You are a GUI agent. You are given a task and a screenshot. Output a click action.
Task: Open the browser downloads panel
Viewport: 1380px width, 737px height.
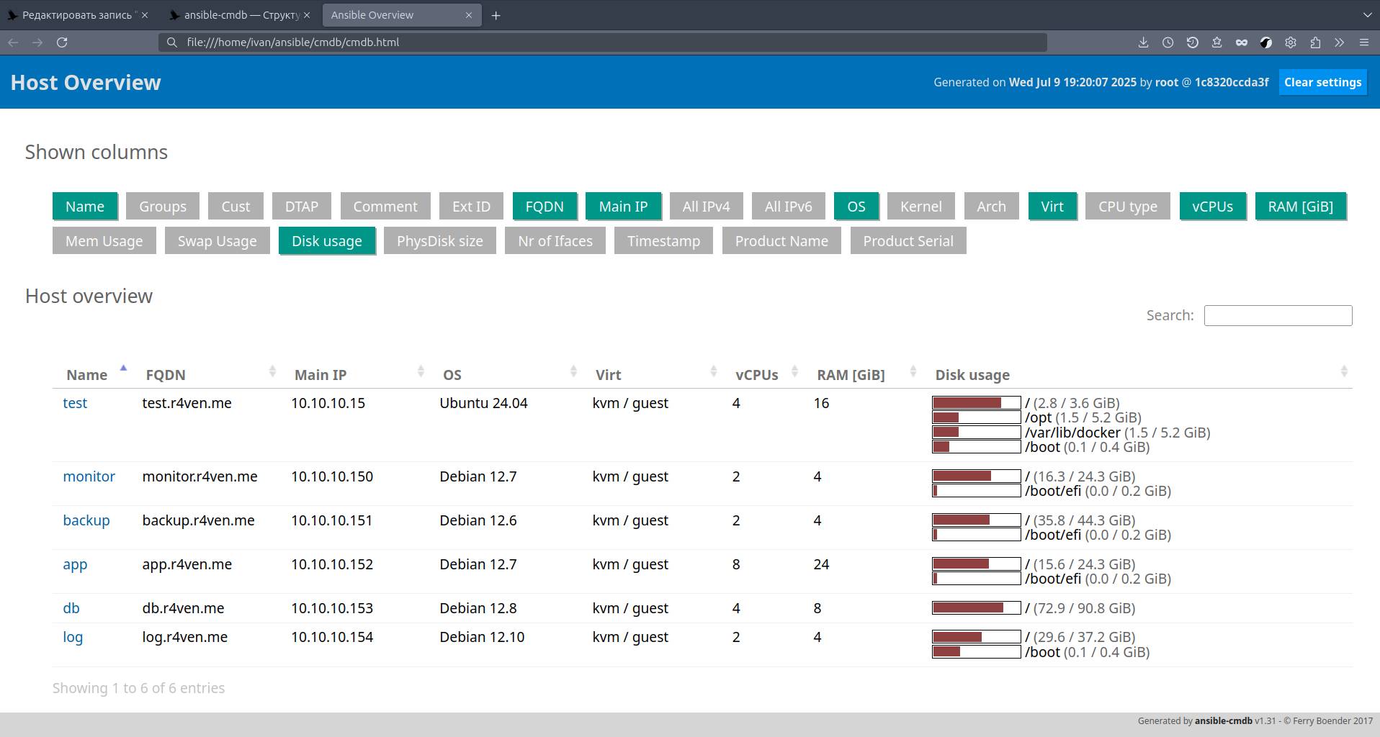tap(1143, 42)
